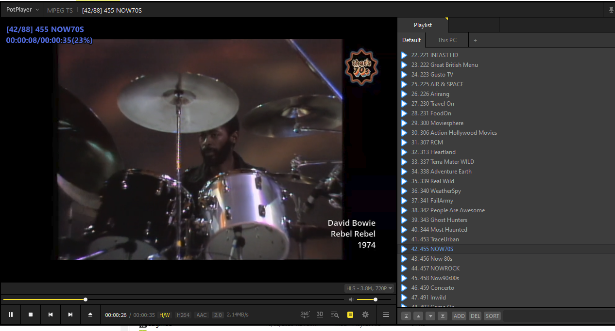Click the SORT playlist button
Viewport: 615px width, 331px height.
[492, 316]
